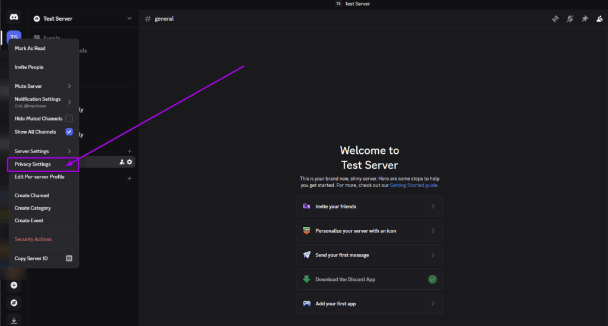Click the Personalize server icon graphic
Image resolution: width=608 pixels, height=326 pixels.
click(x=306, y=230)
